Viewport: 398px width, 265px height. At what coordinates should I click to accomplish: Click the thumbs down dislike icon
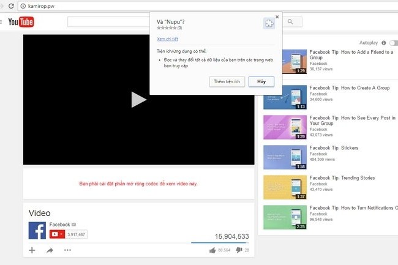click(x=239, y=250)
